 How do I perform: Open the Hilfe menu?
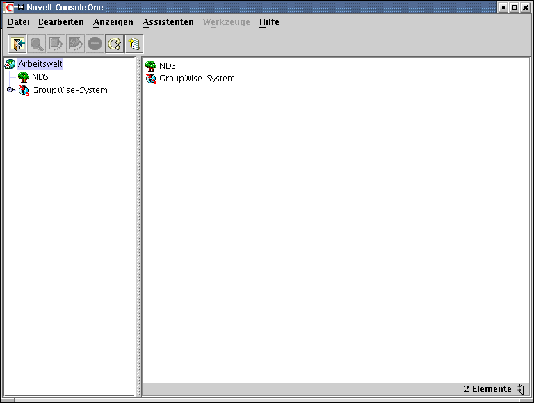coord(269,22)
